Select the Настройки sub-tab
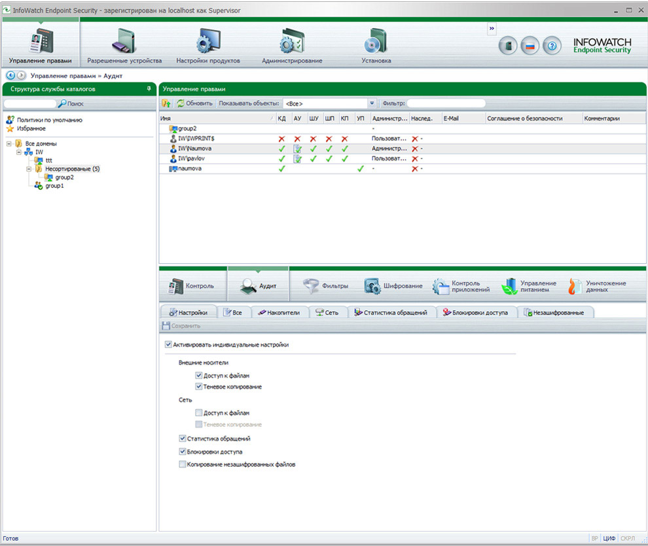648x546 pixels. 189,312
